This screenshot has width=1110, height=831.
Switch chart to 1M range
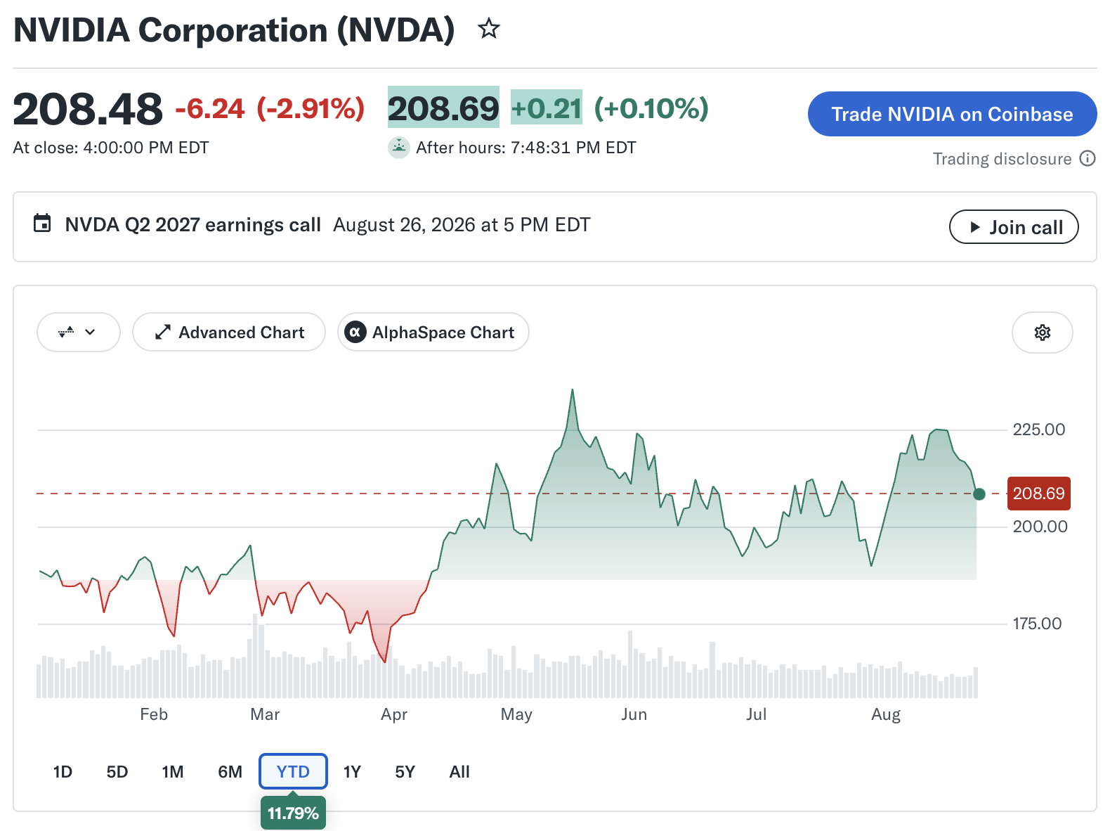173,772
